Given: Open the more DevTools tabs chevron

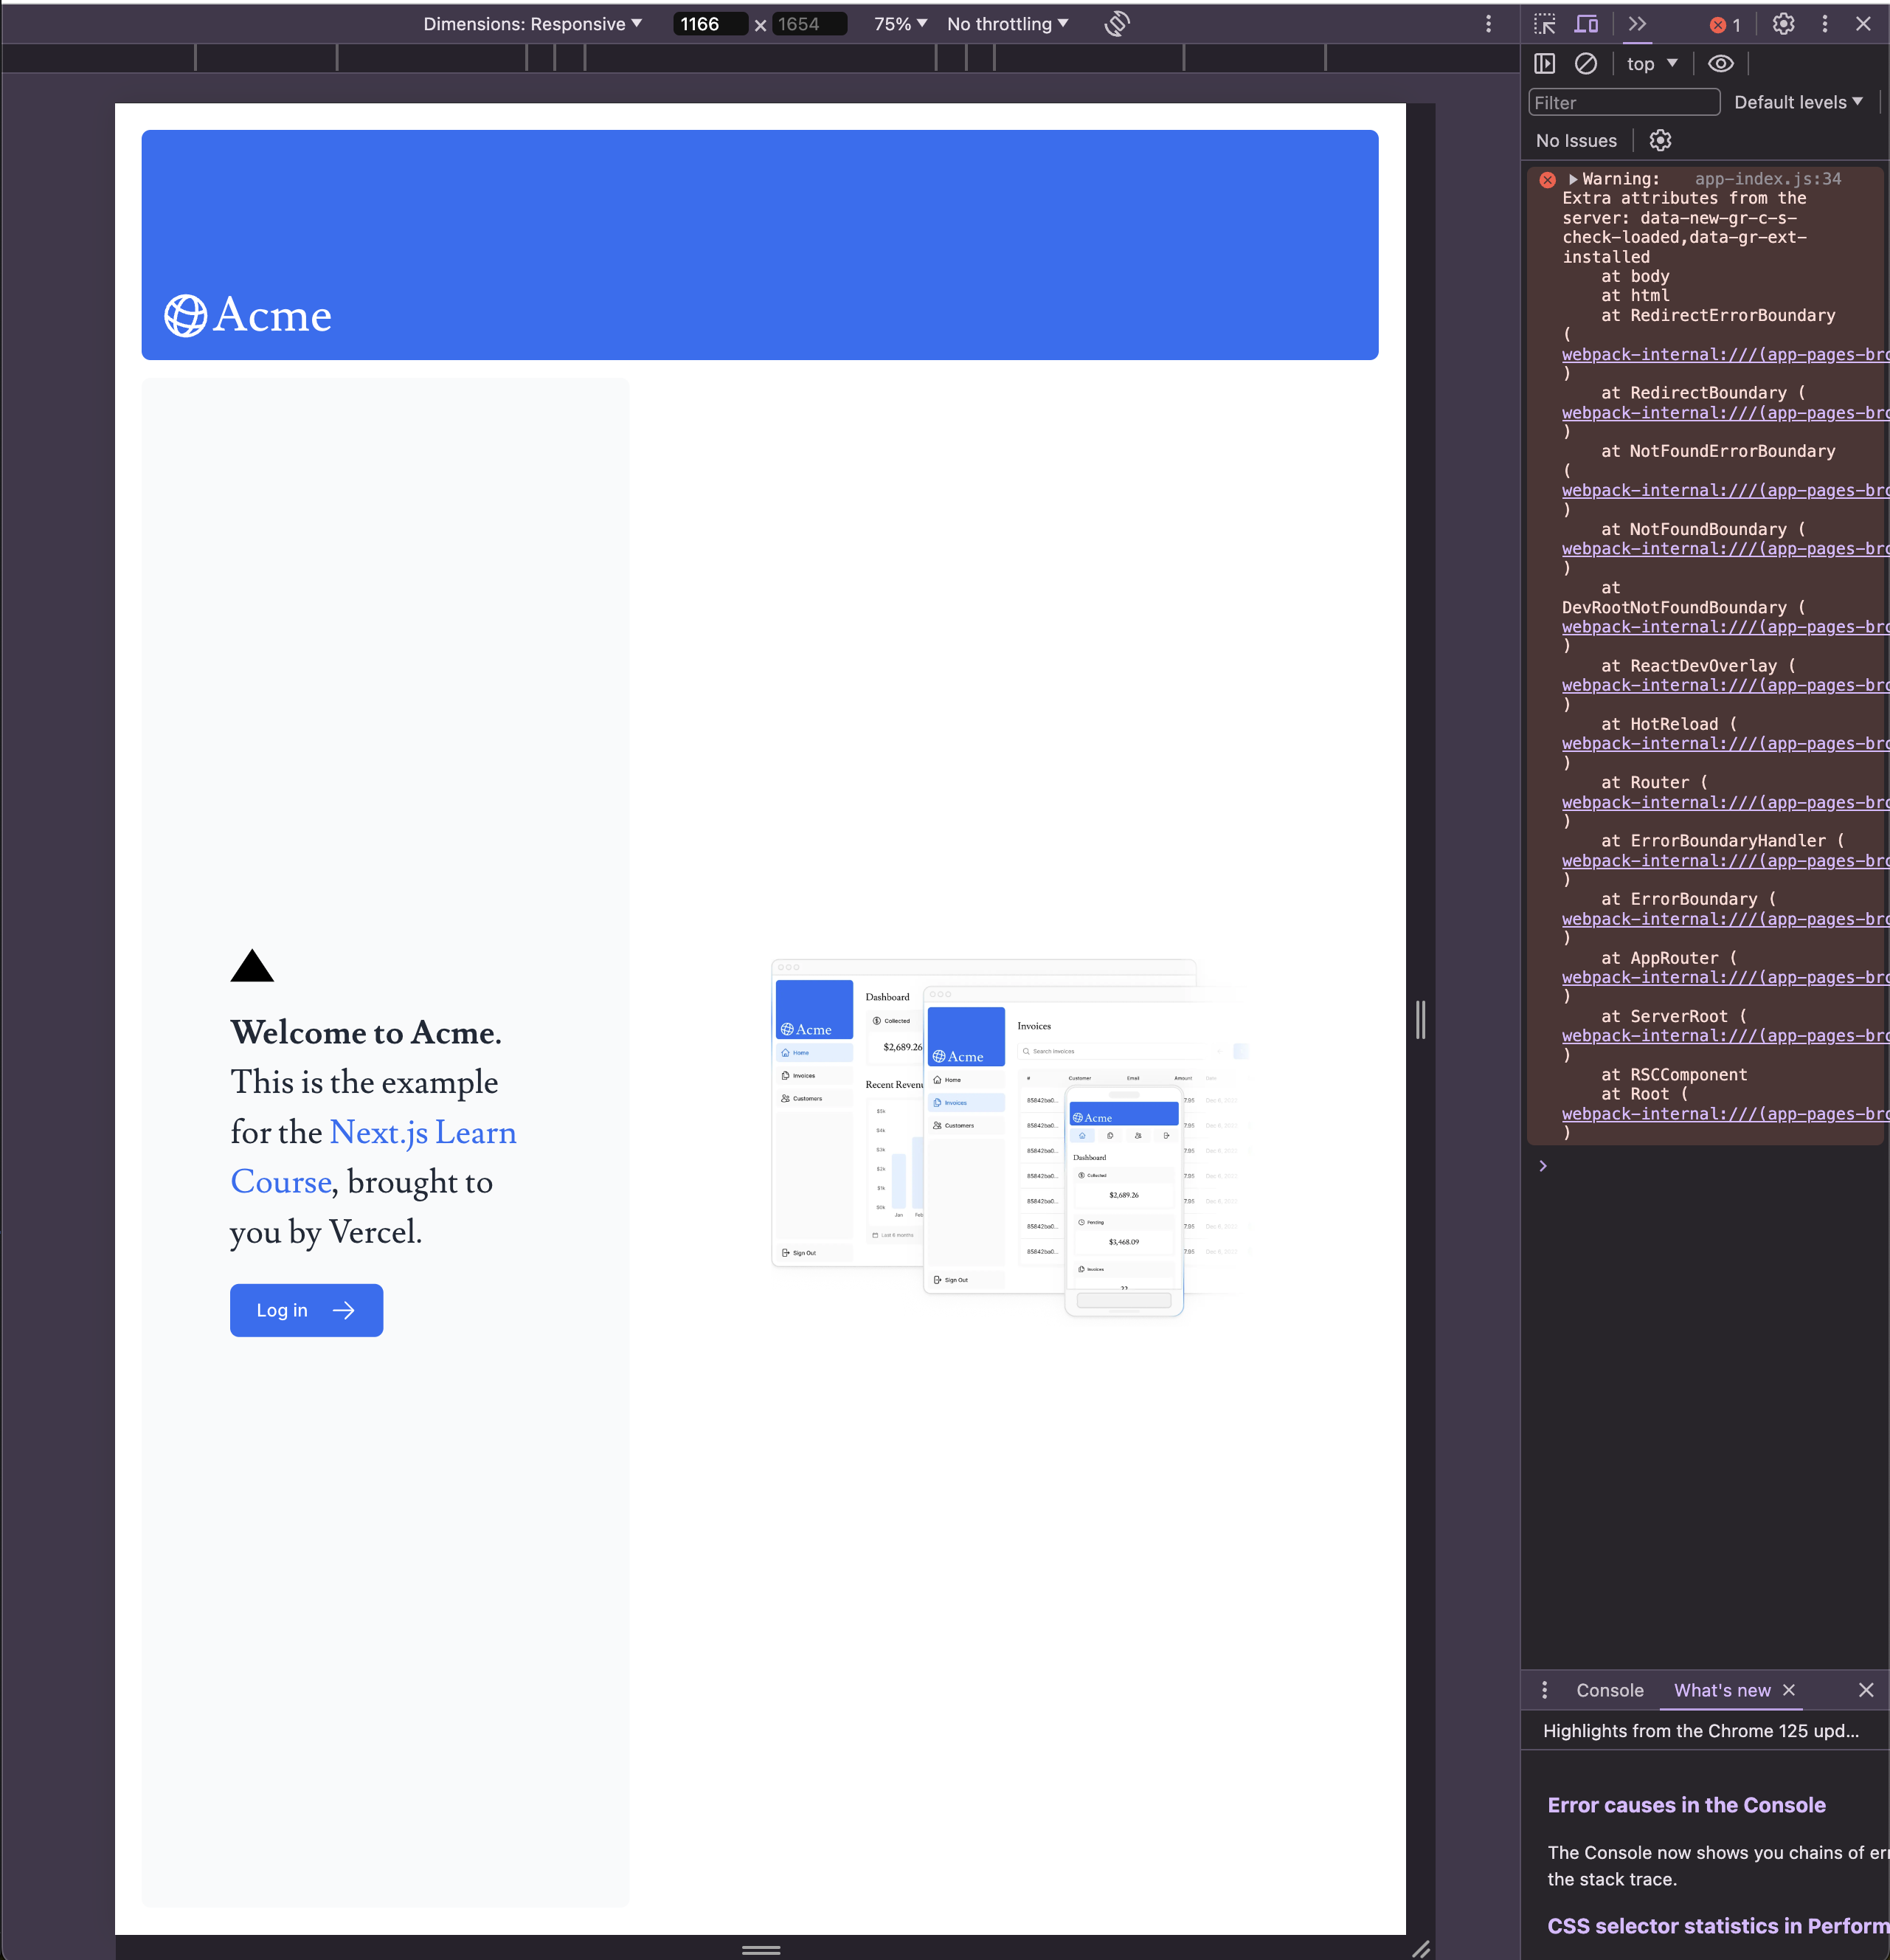Looking at the screenshot, I should tap(1637, 24).
